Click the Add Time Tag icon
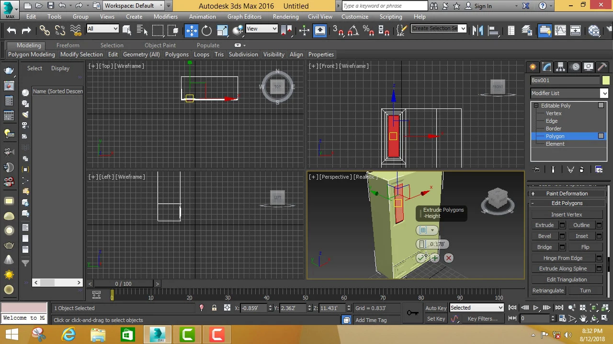The image size is (613, 344). click(x=371, y=320)
